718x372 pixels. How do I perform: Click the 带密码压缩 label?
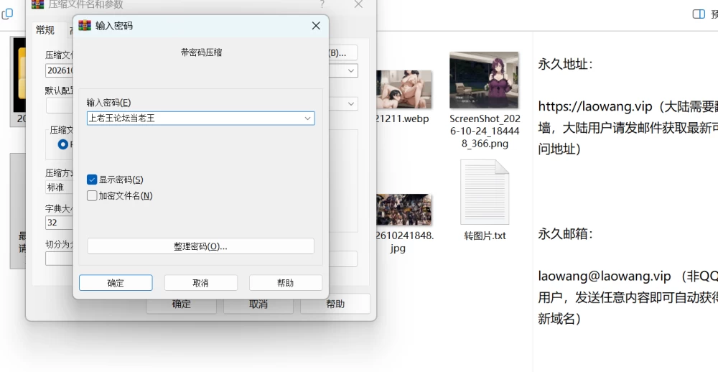(202, 52)
